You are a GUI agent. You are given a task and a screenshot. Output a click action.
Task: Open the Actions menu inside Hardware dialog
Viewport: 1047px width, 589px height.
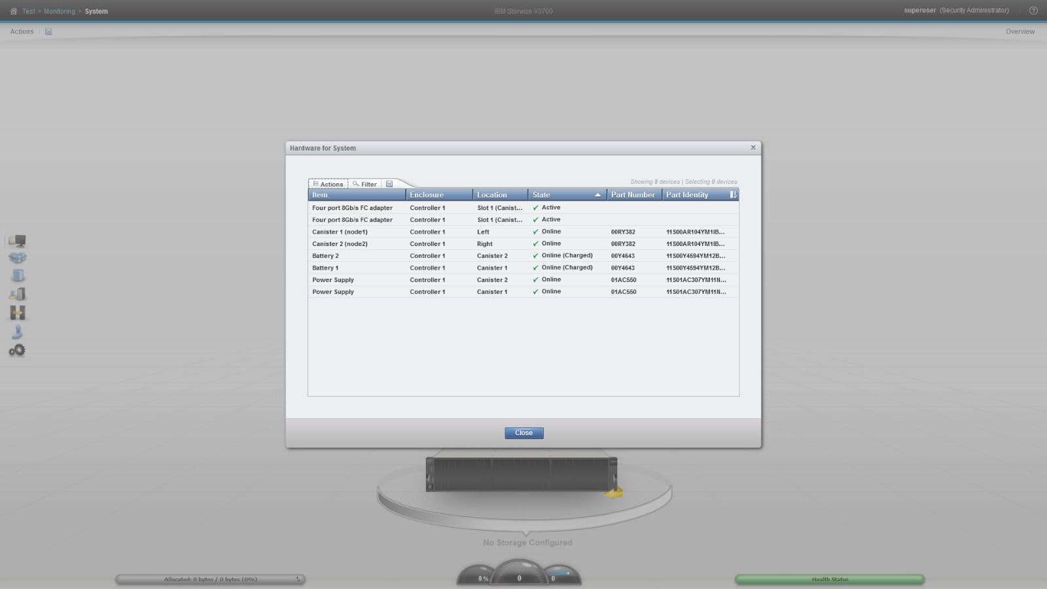coord(328,185)
